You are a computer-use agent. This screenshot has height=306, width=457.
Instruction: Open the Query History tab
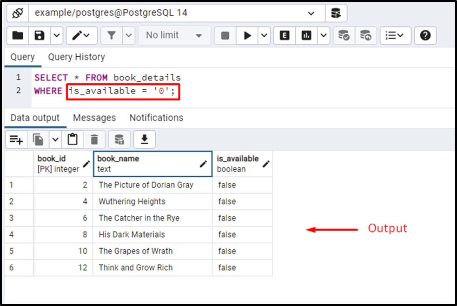pyautogui.click(x=76, y=57)
